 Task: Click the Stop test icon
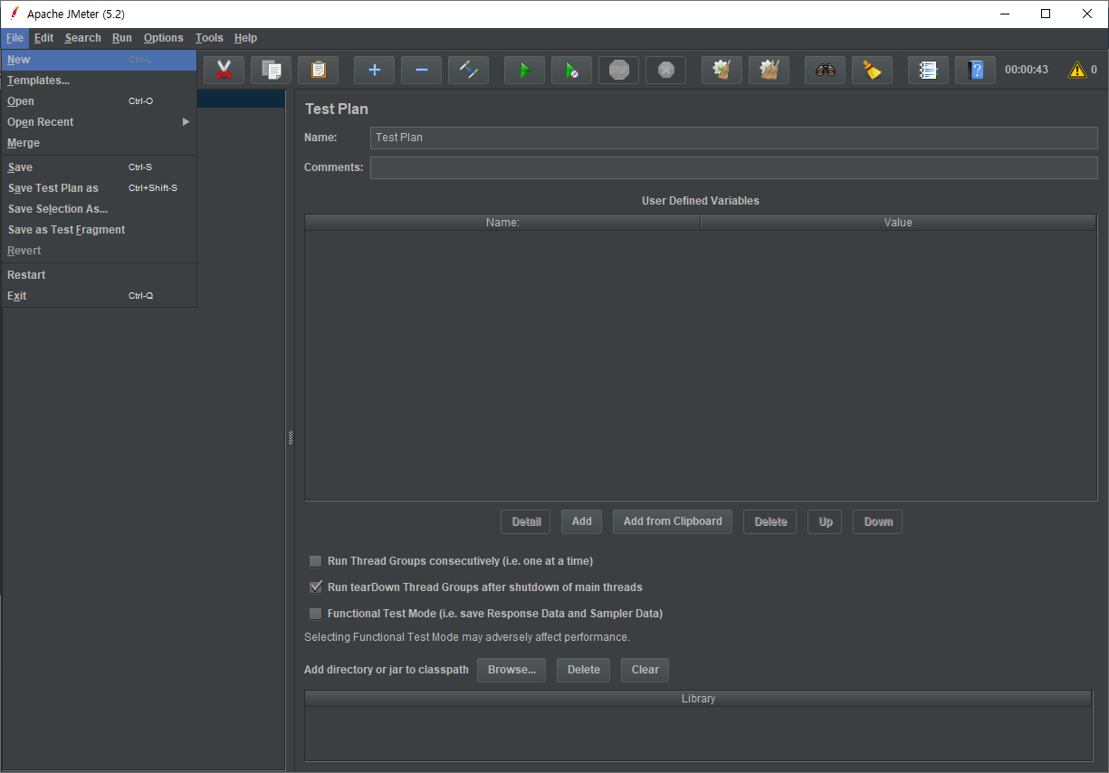pyautogui.click(x=619, y=70)
